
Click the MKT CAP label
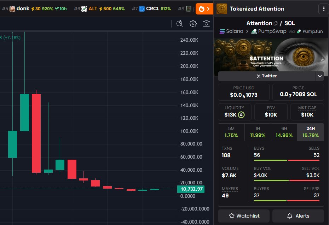(307, 108)
